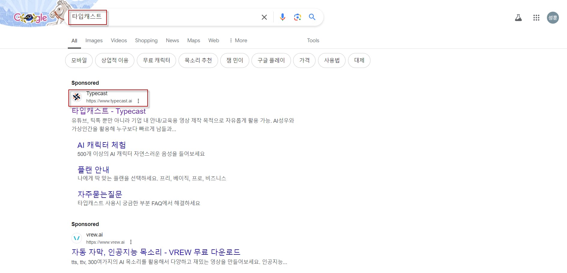Click the magnifier search button

(x=312, y=17)
